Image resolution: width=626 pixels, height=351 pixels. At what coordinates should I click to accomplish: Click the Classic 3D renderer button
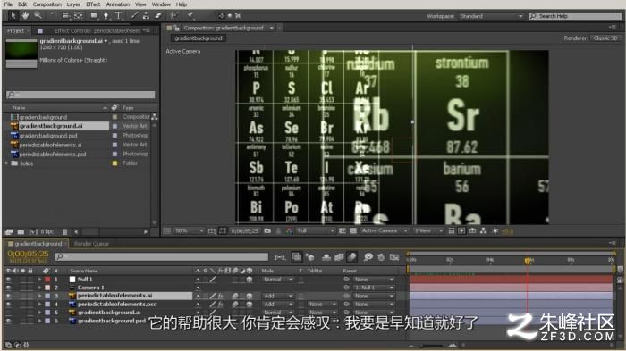(x=605, y=38)
